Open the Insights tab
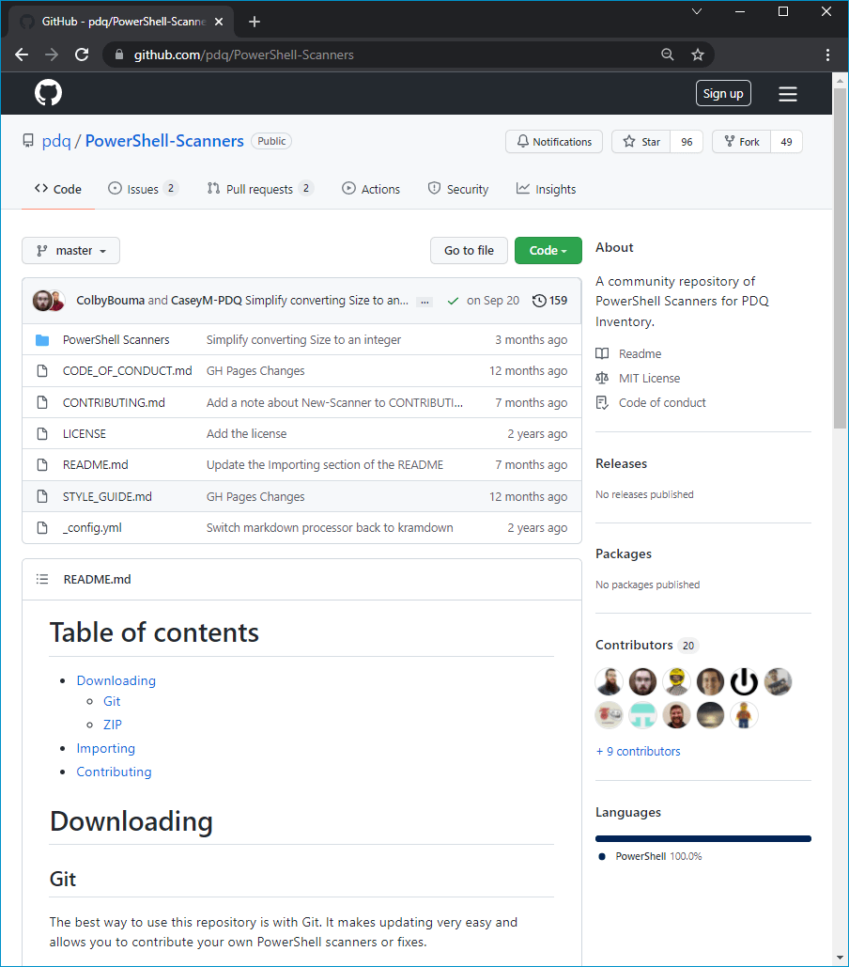Viewport: 849px width, 967px height. (546, 189)
